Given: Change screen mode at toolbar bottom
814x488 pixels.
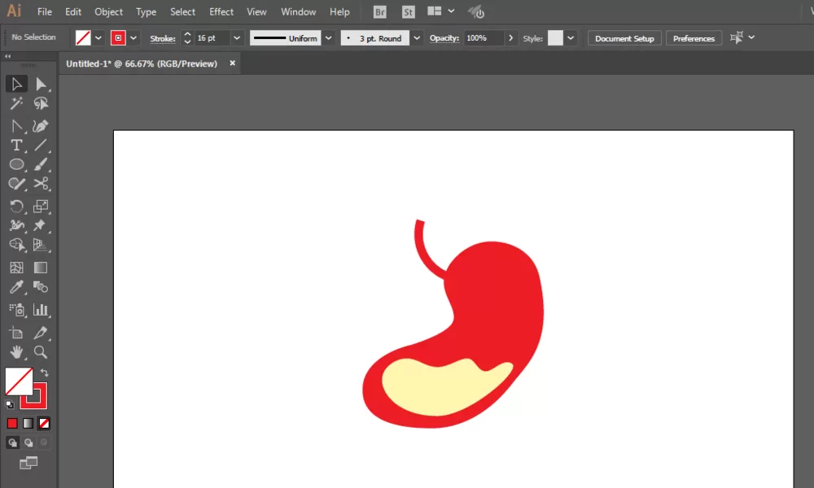Looking at the screenshot, I should pyautogui.click(x=28, y=463).
